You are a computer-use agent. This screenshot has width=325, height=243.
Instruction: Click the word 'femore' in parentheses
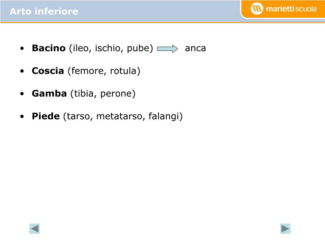coord(87,71)
